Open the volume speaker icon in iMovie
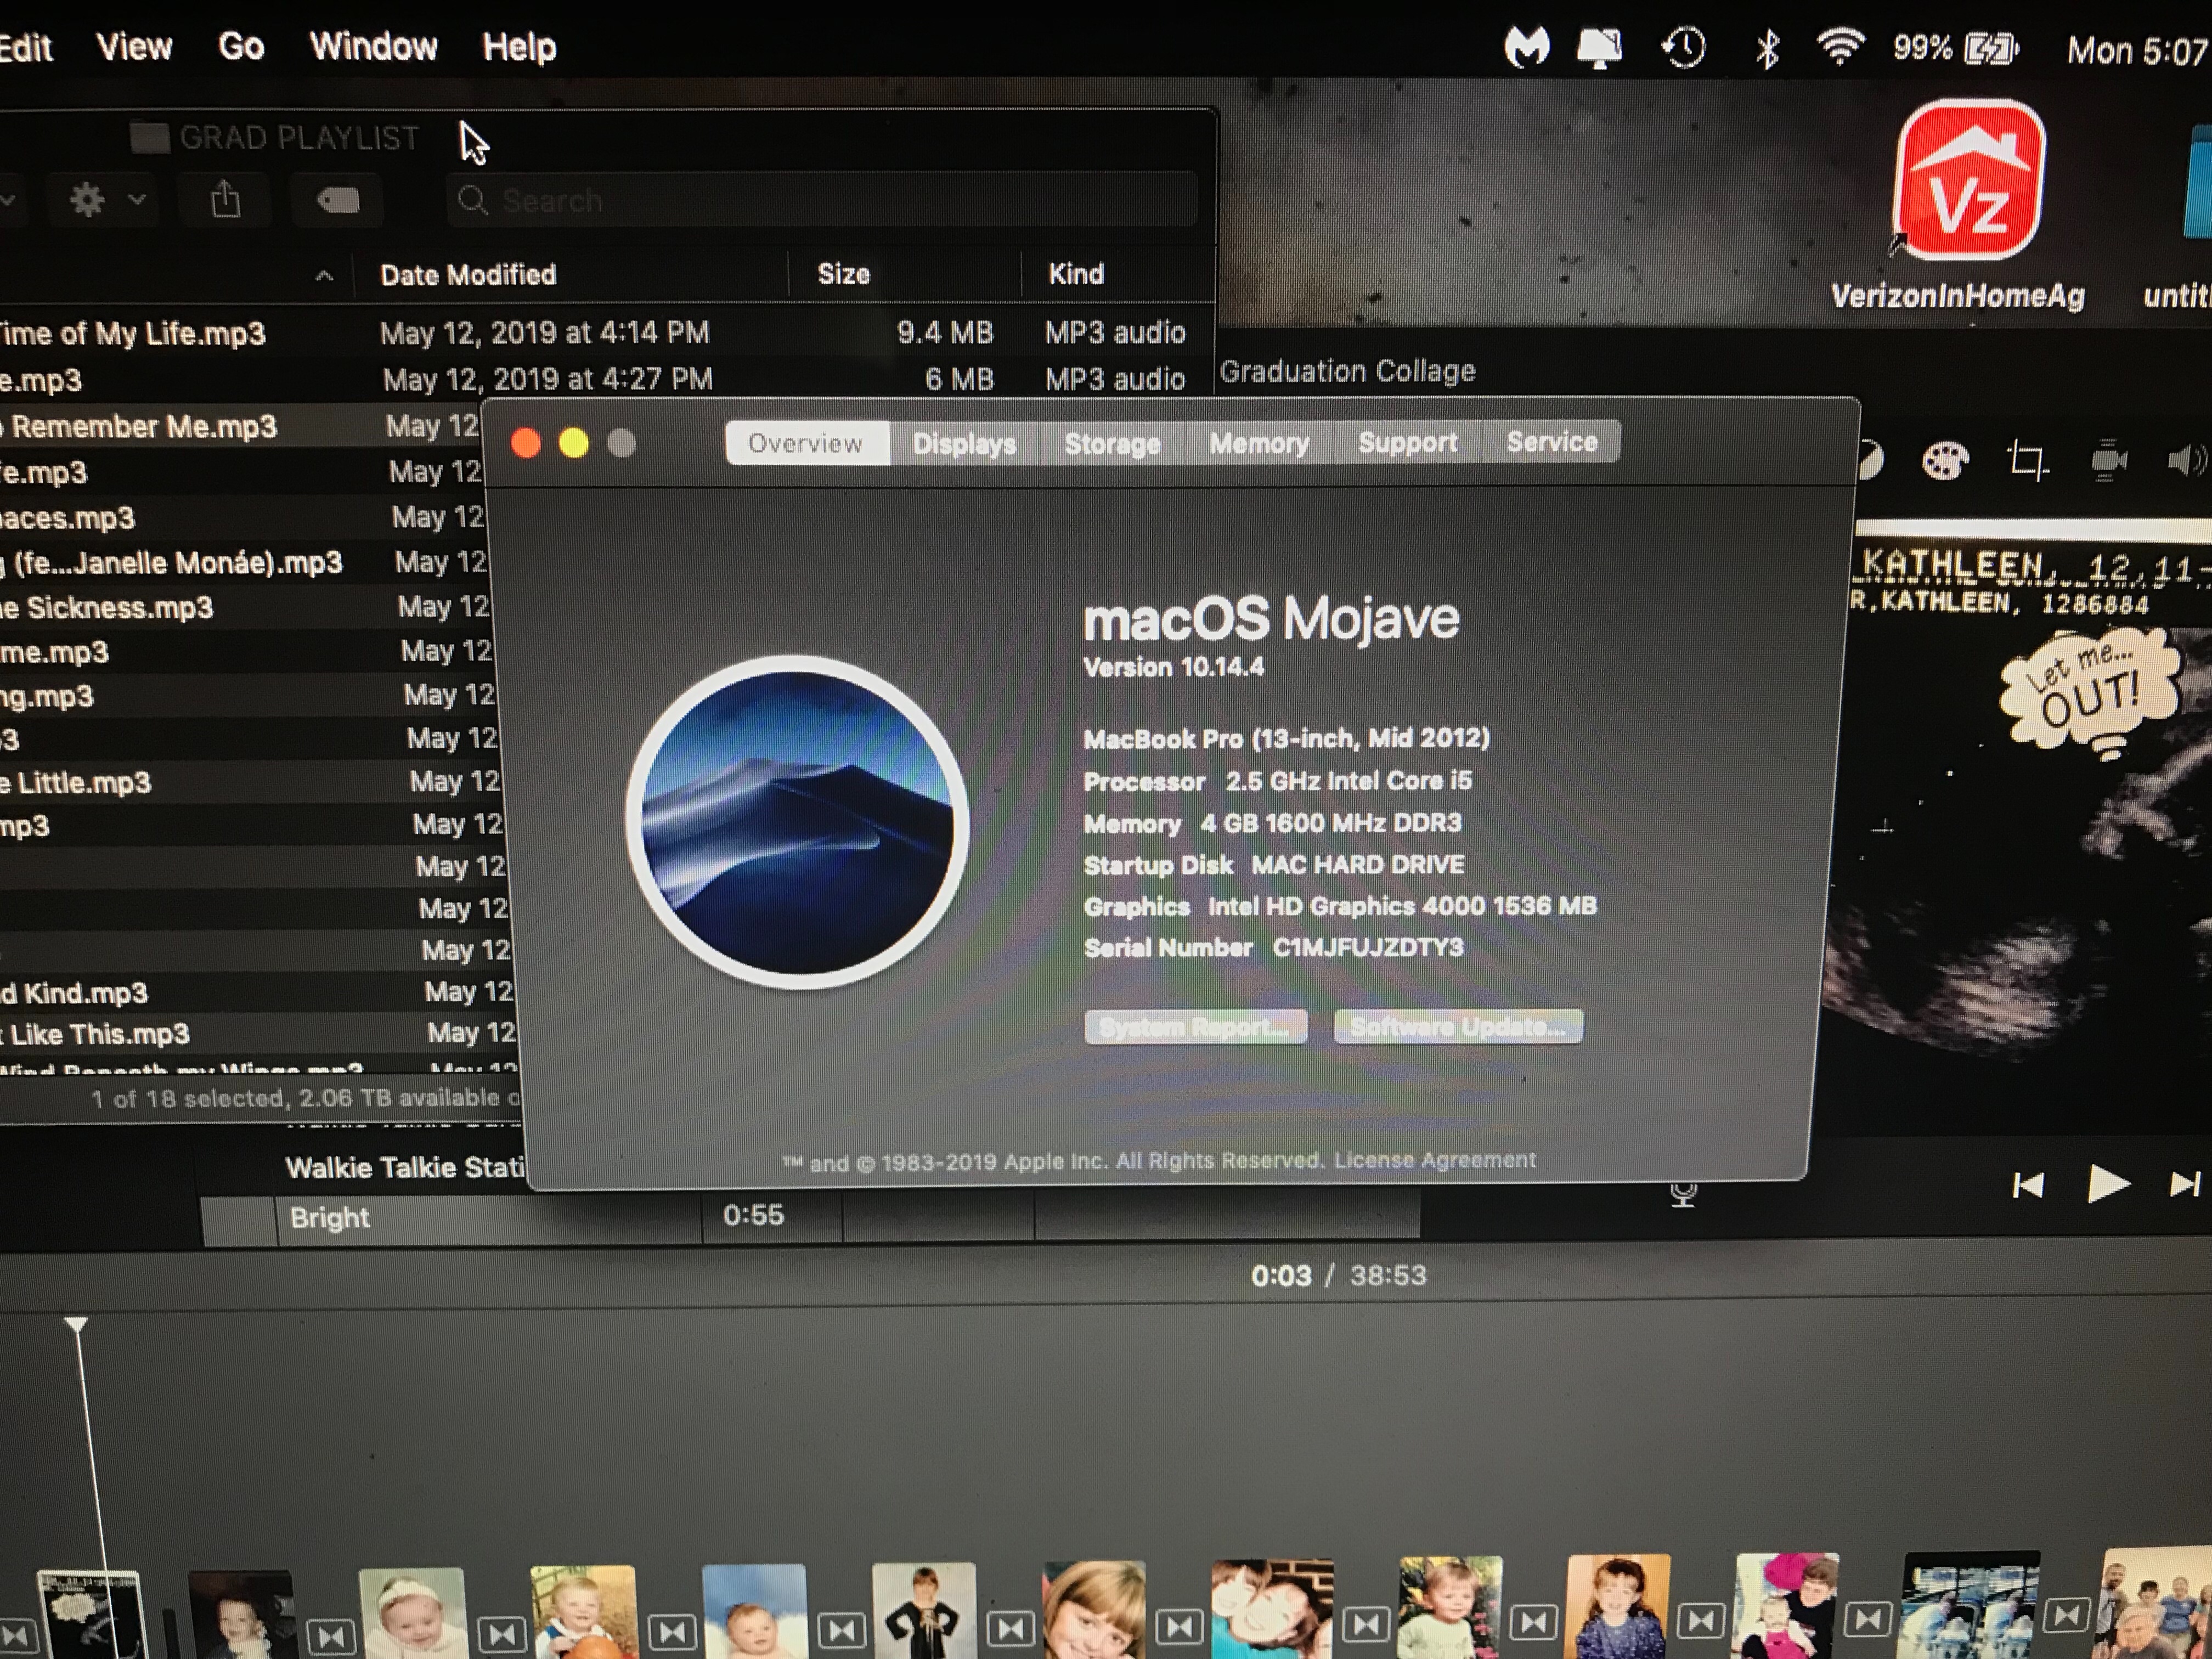This screenshot has height=1659, width=2212. coord(2185,460)
